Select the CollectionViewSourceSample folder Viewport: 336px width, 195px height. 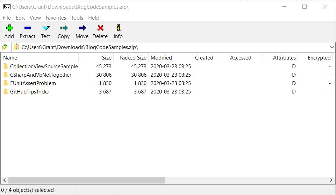coord(44,67)
